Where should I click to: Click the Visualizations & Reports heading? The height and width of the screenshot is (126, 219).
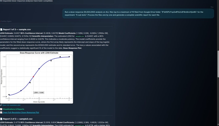[13, 109]
